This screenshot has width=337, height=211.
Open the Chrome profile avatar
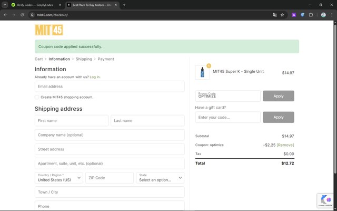(x=323, y=15)
